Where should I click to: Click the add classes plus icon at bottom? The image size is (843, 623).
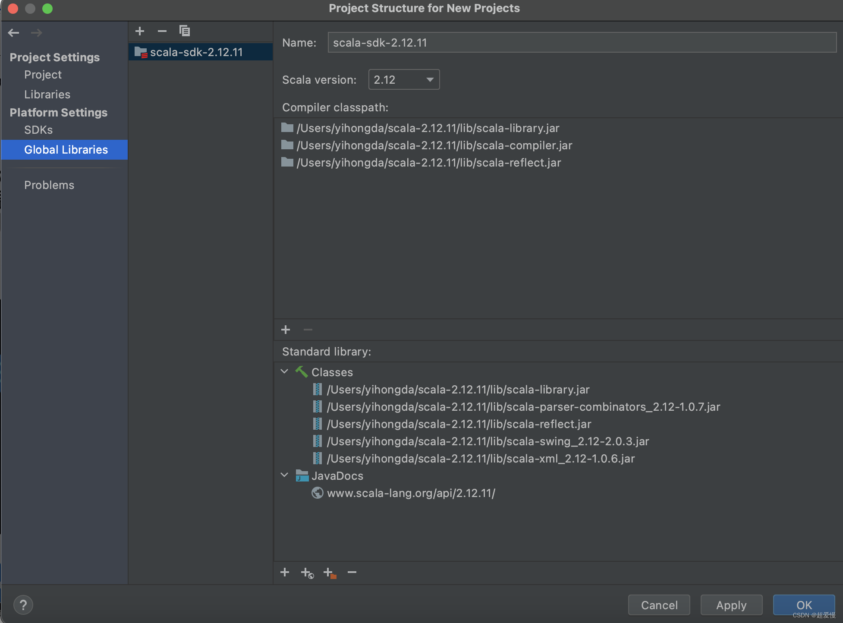click(x=285, y=573)
